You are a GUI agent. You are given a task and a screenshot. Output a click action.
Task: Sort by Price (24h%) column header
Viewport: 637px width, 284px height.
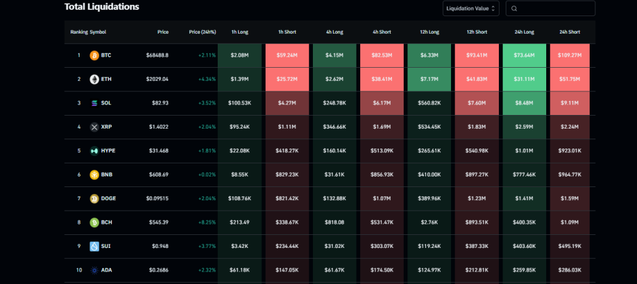tap(201, 32)
